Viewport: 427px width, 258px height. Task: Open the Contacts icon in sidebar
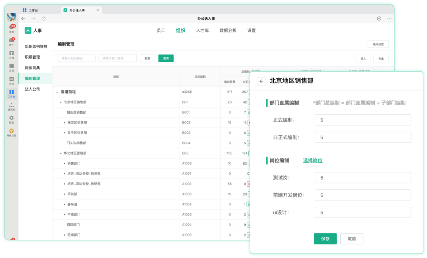point(11,106)
